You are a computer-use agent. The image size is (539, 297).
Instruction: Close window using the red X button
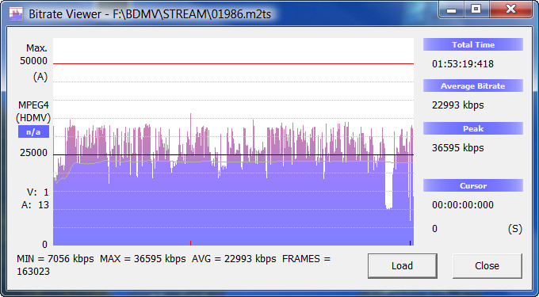coord(510,10)
